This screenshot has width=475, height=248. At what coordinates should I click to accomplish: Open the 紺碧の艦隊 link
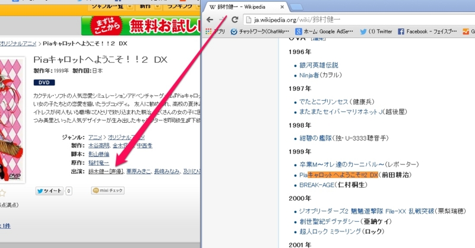(x=316, y=138)
